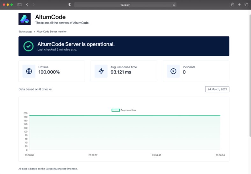Click the AltumCode logo image
Image resolution: width=251 pixels, height=174 pixels.
point(25,19)
